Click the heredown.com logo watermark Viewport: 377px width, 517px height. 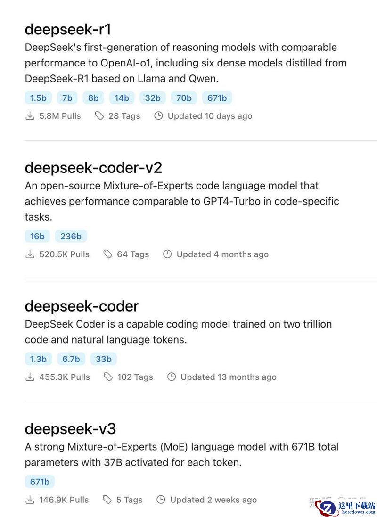[344, 508]
